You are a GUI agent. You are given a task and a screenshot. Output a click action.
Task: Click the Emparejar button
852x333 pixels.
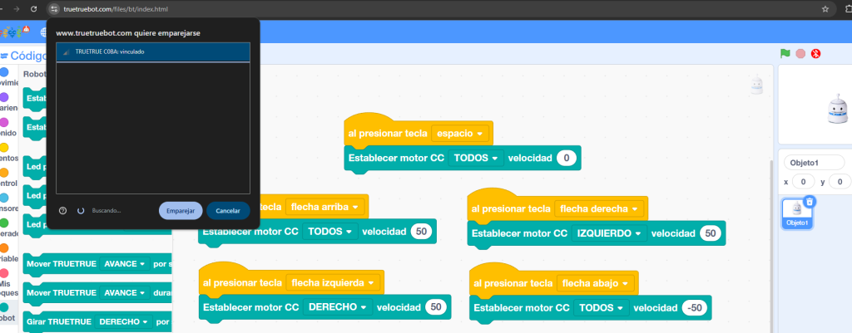[x=181, y=210]
